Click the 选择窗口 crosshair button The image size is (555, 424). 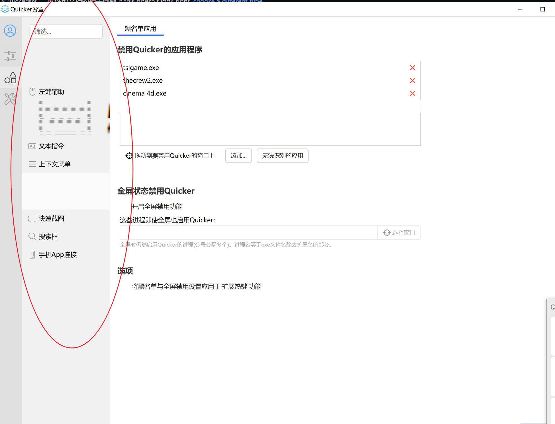click(399, 233)
